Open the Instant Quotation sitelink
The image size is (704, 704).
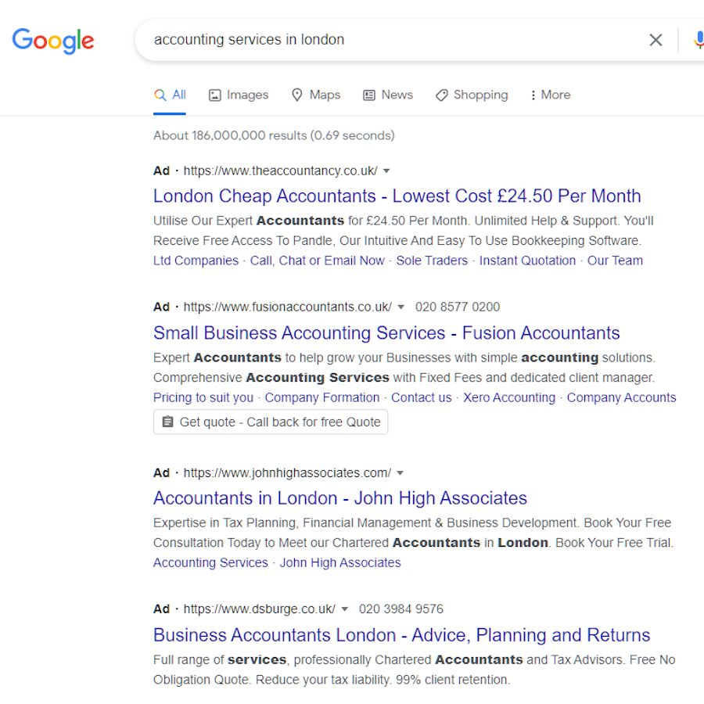[527, 260]
